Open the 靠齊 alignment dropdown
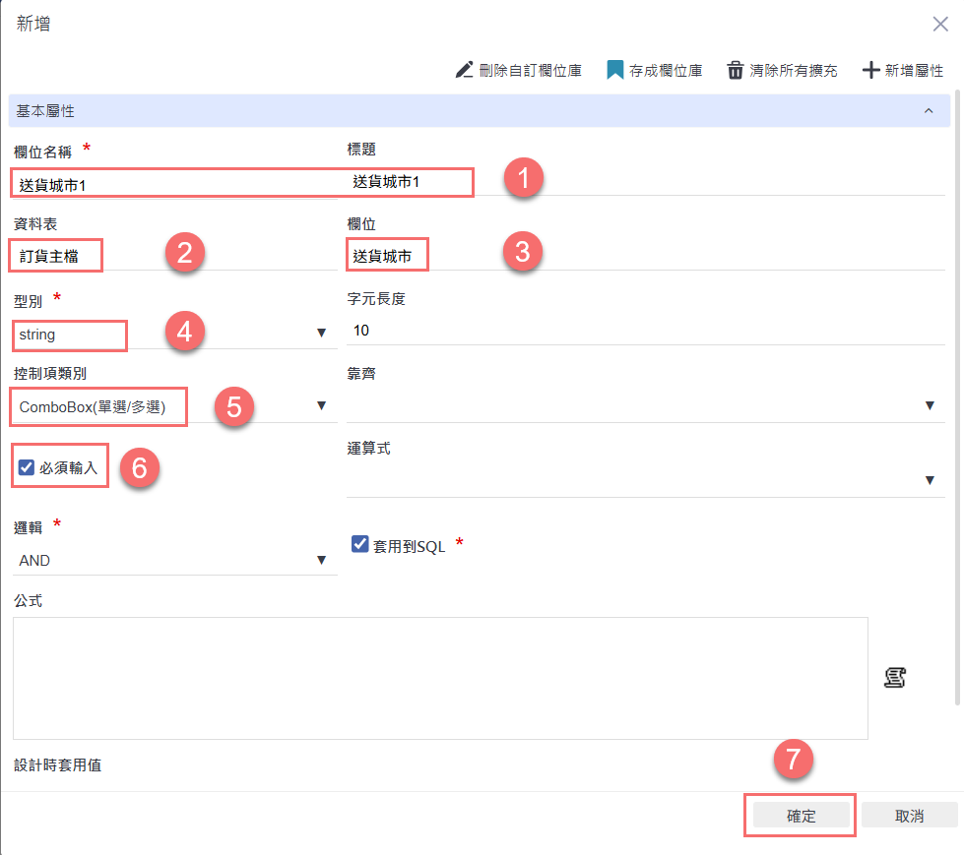This screenshot has height=855, width=964. click(x=645, y=405)
